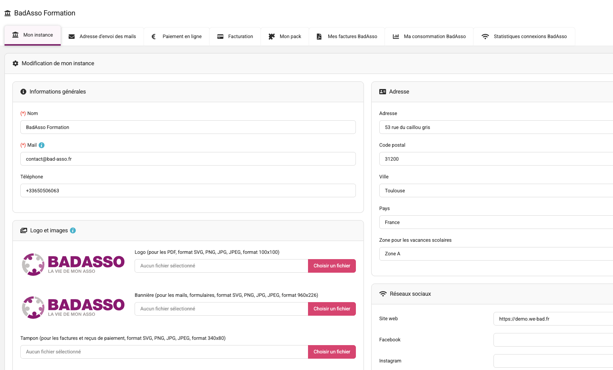Open the Paiement en ligne tab
Image resolution: width=613 pixels, height=370 pixels.
coord(176,37)
